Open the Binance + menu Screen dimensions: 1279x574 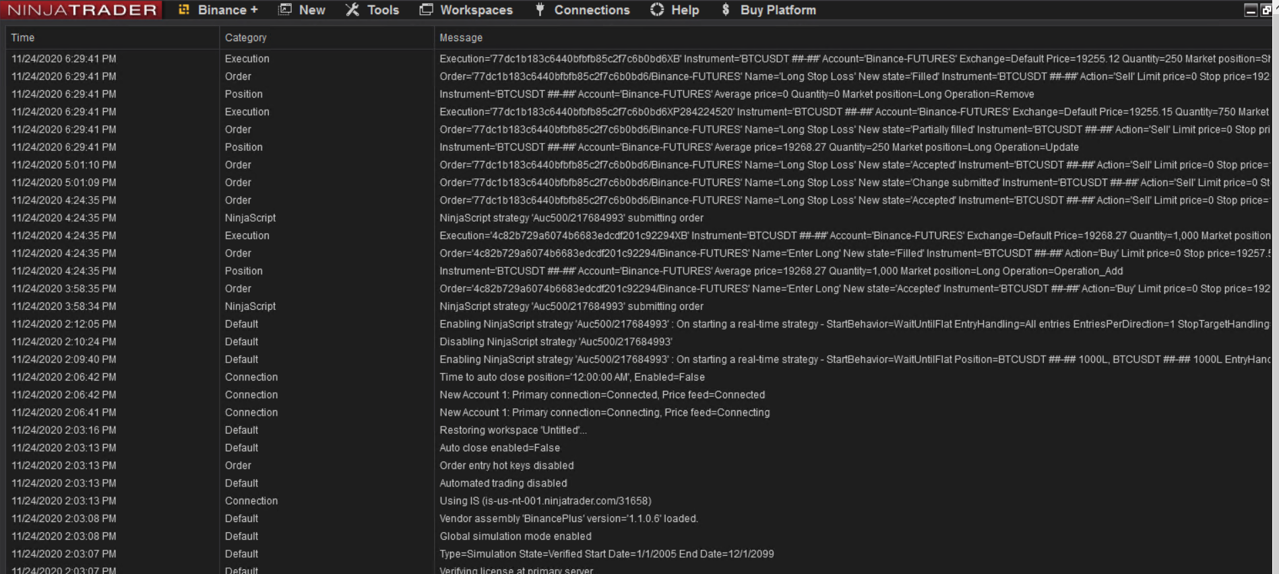pyautogui.click(x=218, y=10)
